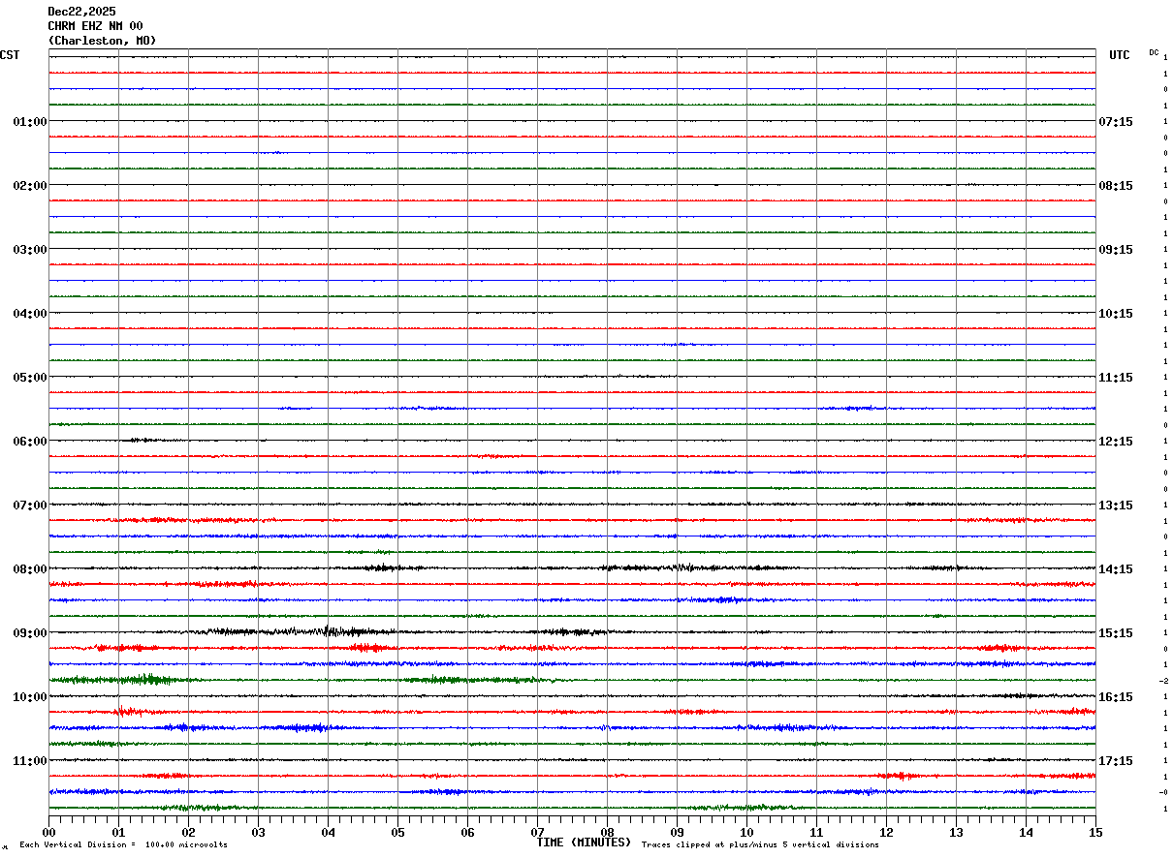
Task: Click minute axis tick label '11'
Action: pyautogui.click(x=816, y=832)
